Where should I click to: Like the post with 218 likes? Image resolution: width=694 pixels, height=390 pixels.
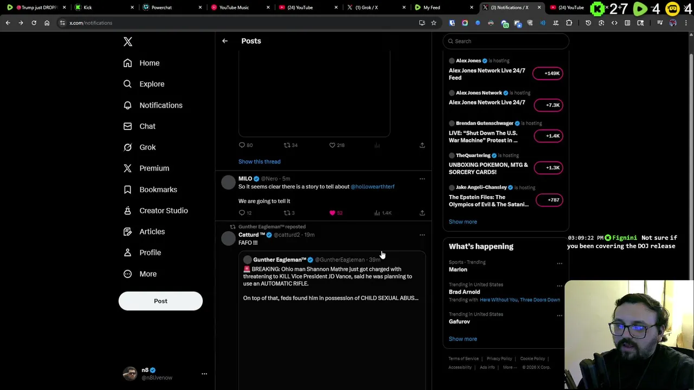337,145
